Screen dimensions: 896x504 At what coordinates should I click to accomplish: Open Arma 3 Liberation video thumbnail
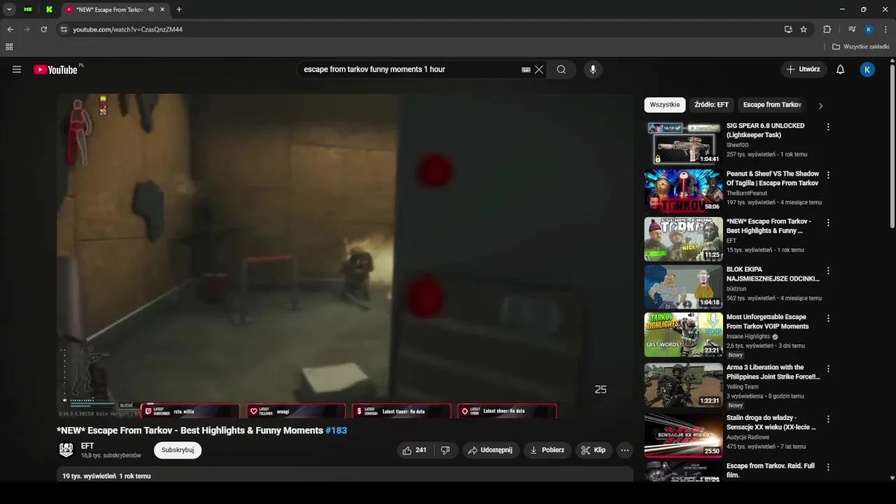pos(683,384)
